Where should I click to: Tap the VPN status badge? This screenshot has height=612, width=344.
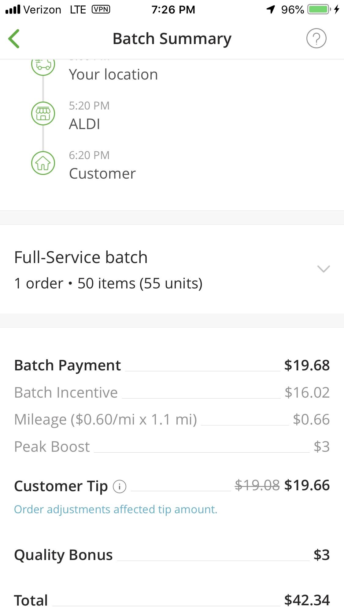[101, 9]
